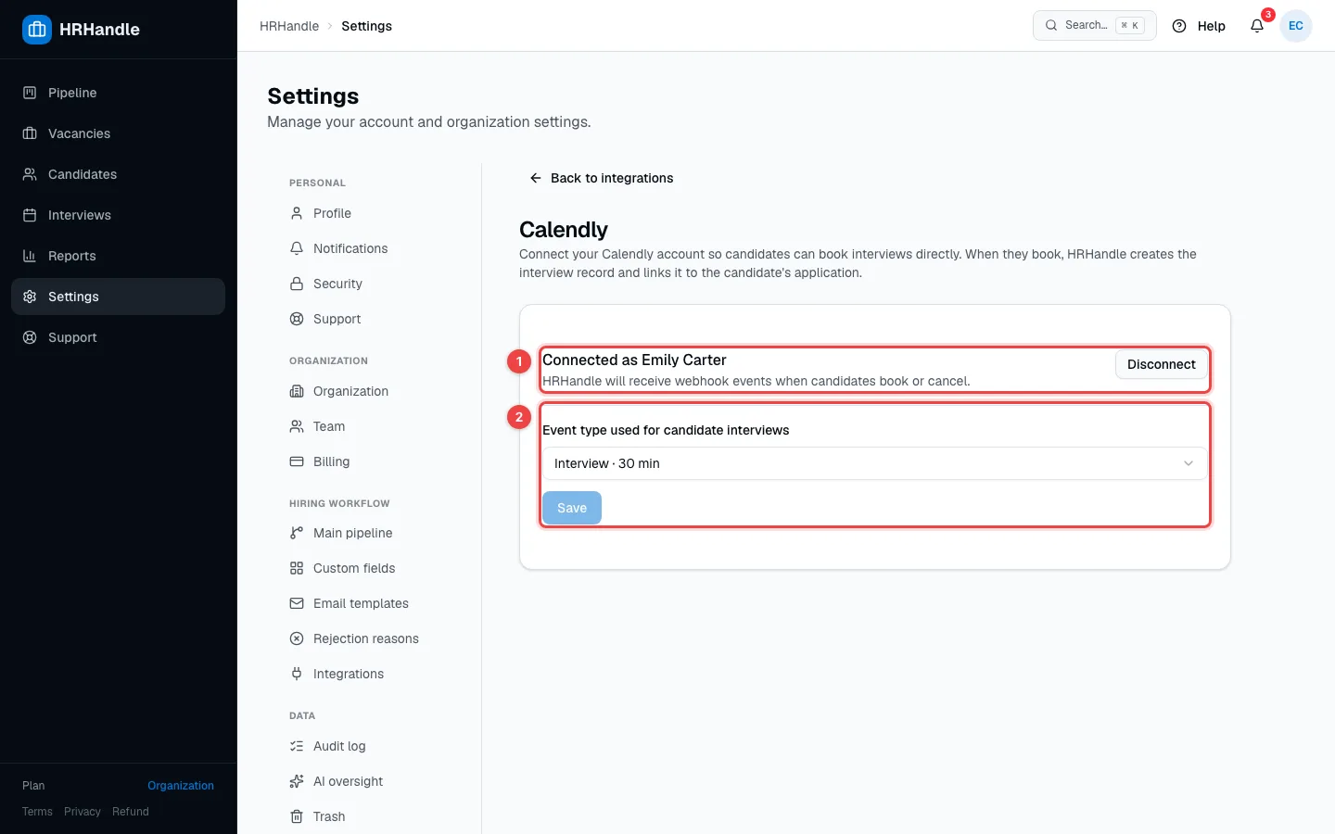Open the Refund footer link

click(x=131, y=812)
